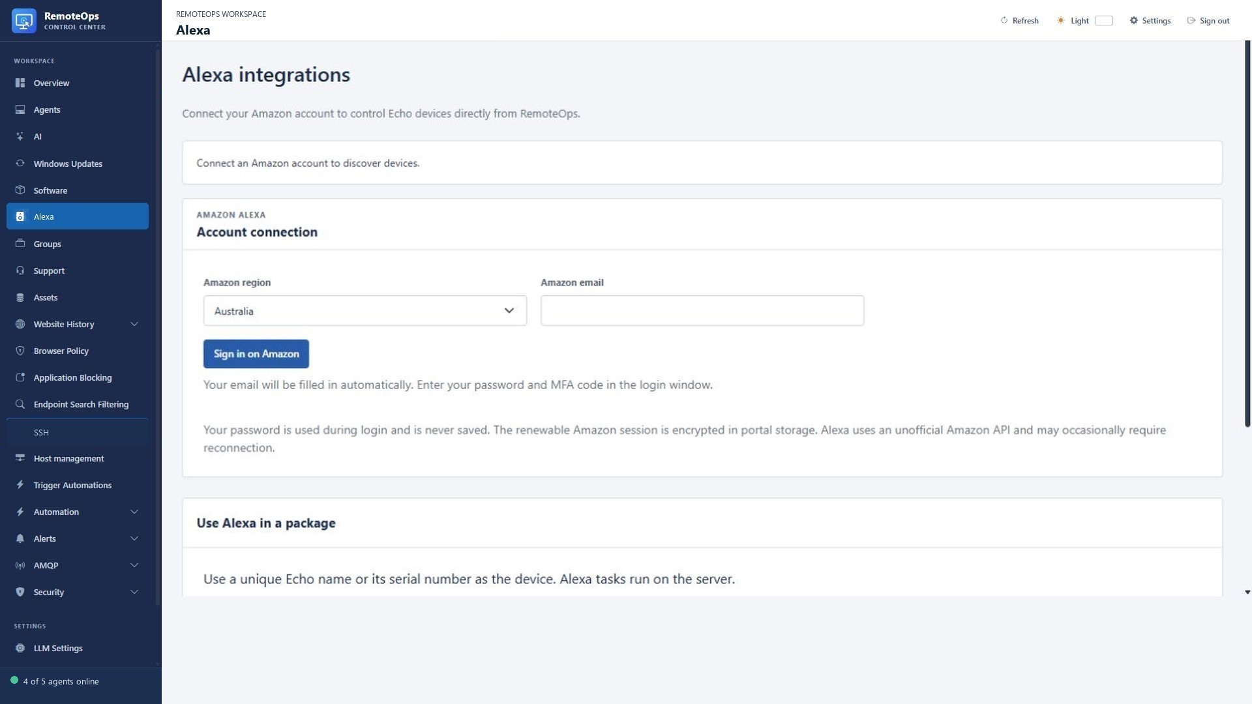The image size is (1252, 704).
Task: Click the AI sparkle icon
Action: tap(20, 136)
